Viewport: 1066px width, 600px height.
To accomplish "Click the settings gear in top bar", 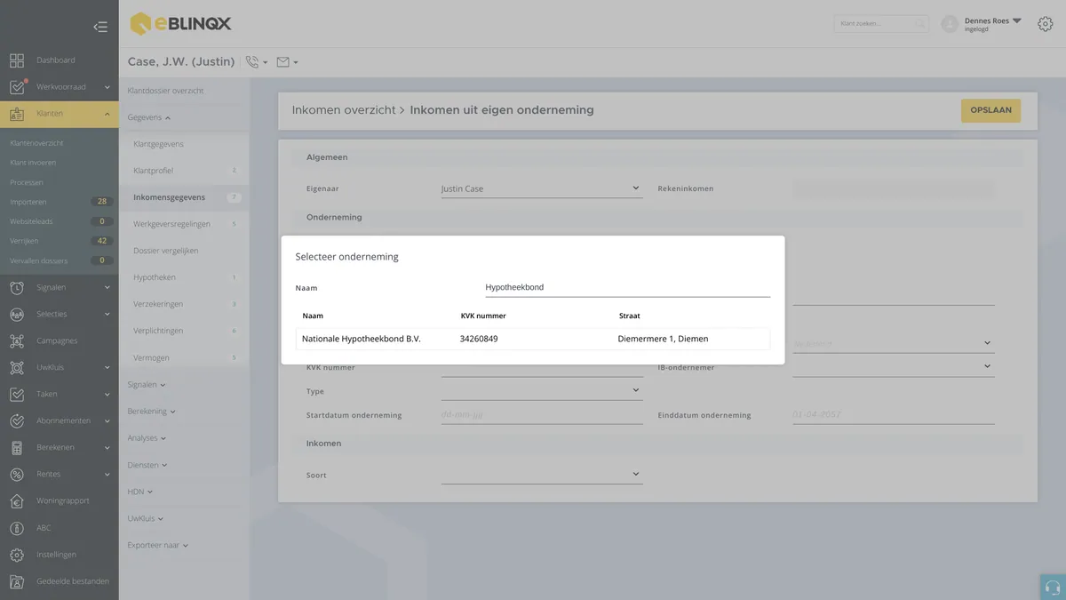I will point(1046,24).
